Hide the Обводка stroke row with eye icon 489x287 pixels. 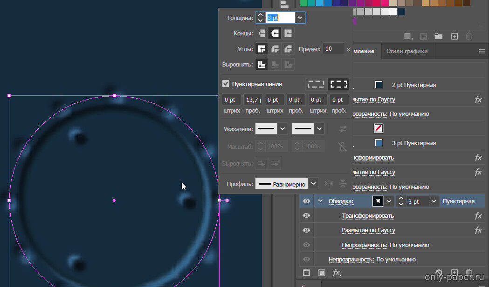(306, 201)
